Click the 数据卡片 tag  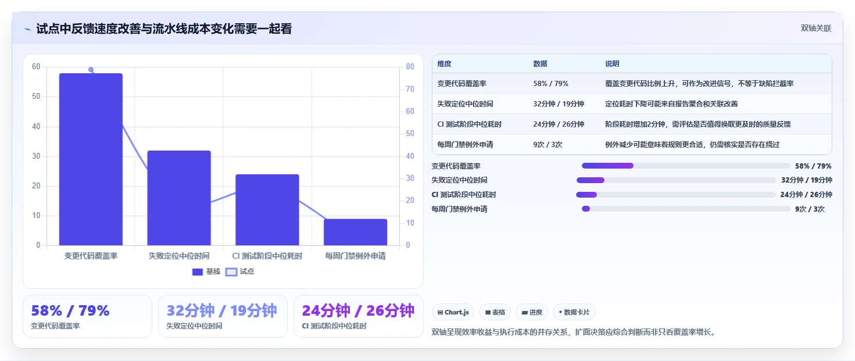[574, 312]
